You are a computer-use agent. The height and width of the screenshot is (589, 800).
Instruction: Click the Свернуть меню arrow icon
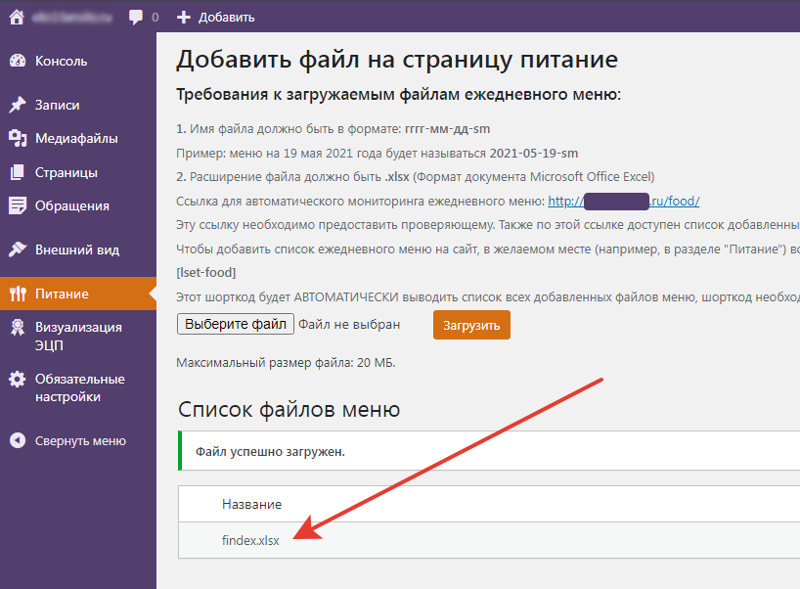[18, 440]
